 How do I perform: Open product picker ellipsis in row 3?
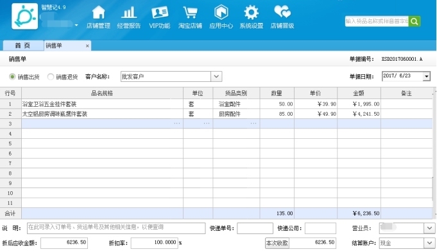[177, 123]
